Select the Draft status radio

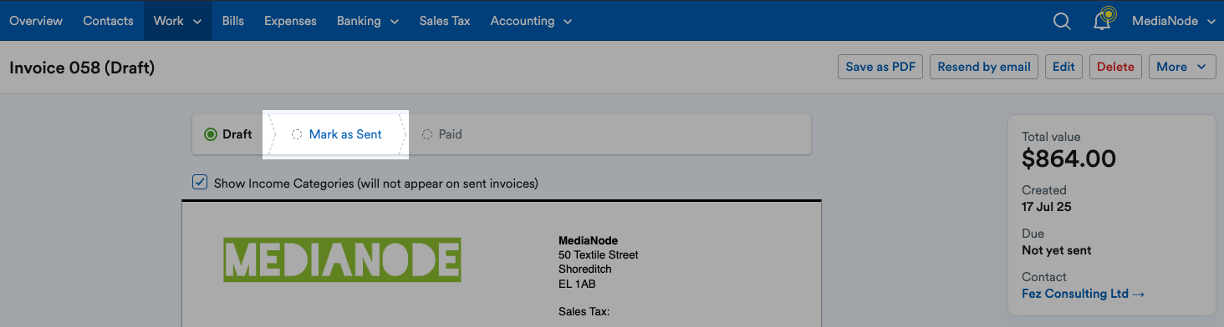211,134
